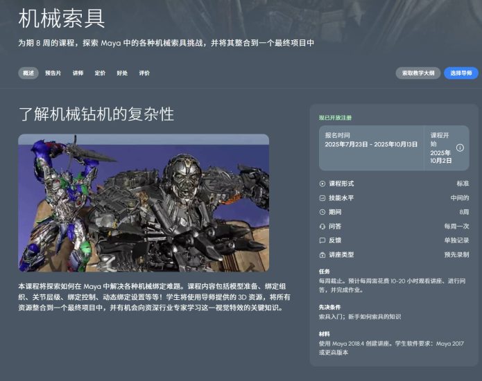Click the value 预先录制 for 讲座类型
Image resolution: width=482 pixels, height=381 pixels.
tap(456, 255)
